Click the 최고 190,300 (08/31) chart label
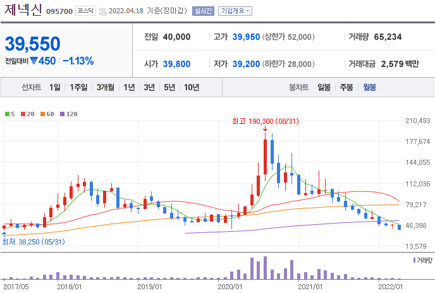 click(265, 121)
